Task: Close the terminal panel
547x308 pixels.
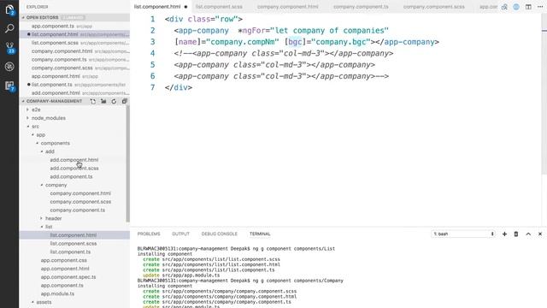Action: (x=540, y=234)
